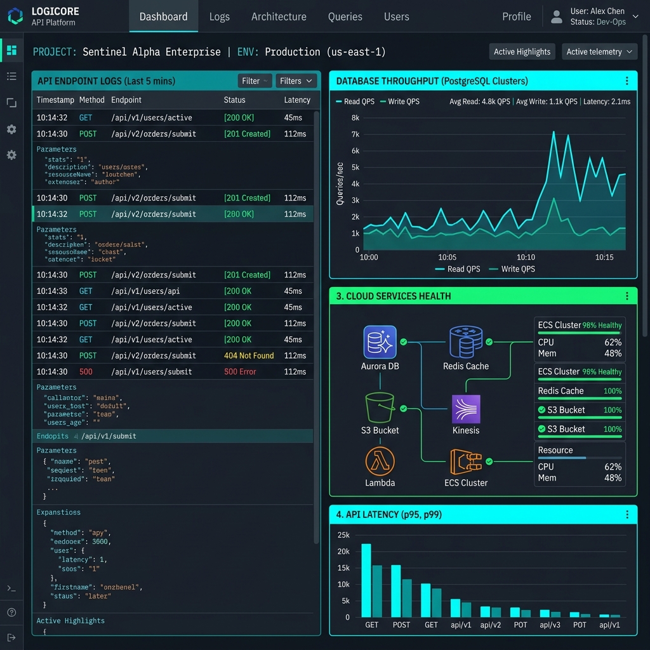Screen dimensions: 650x650
Task: Toggle Write QPS series in top legend
Action: [400, 102]
